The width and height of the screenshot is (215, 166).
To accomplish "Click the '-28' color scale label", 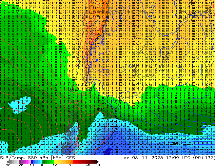I will point(7,165).
